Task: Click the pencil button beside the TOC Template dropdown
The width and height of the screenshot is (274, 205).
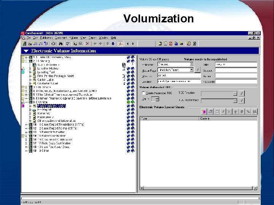Action: [x=242, y=93]
